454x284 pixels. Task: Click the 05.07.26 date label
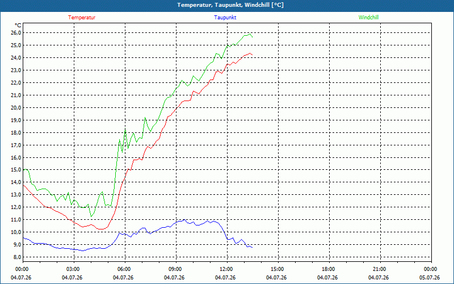point(430,278)
